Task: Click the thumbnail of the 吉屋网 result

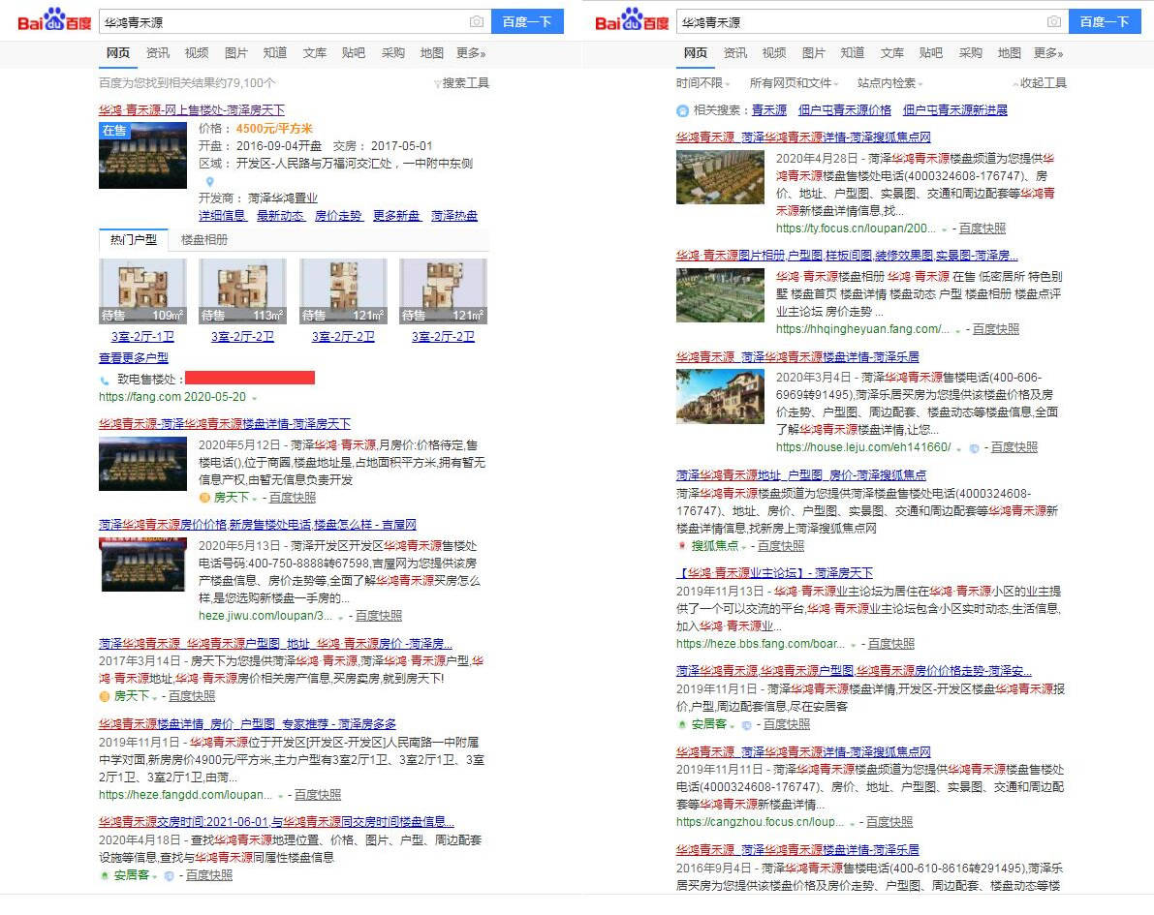Action: (x=142, y=564)
